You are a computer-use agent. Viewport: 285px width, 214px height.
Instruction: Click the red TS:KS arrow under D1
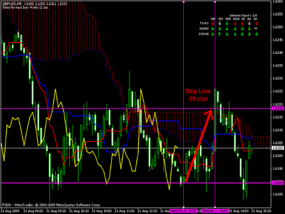(x=256, y=23)
